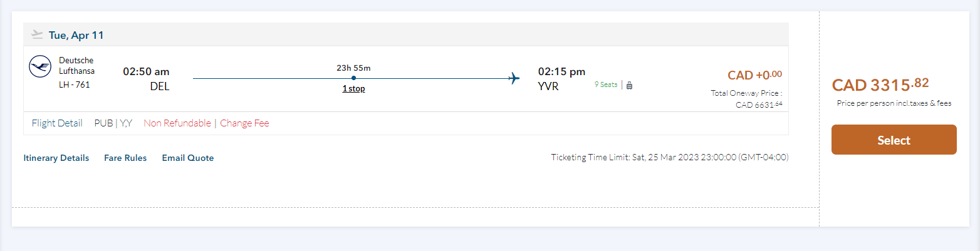The image size is (980, 251).
Task: Click the PUB fare type label
Action: (x=103, y=123)
